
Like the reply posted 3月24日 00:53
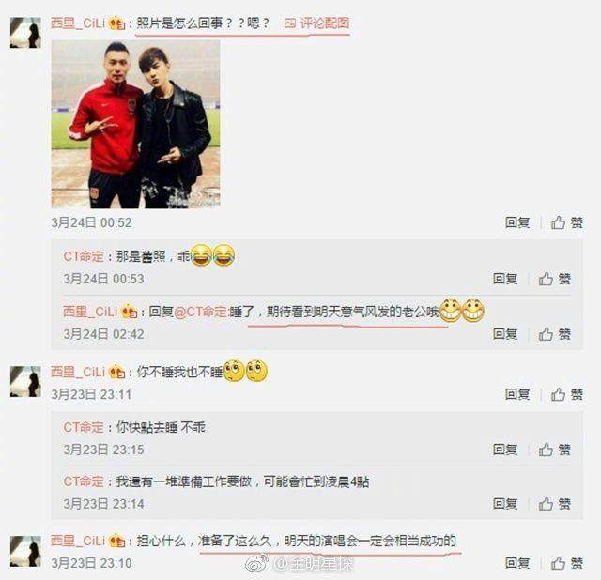[x=555, y=279]
